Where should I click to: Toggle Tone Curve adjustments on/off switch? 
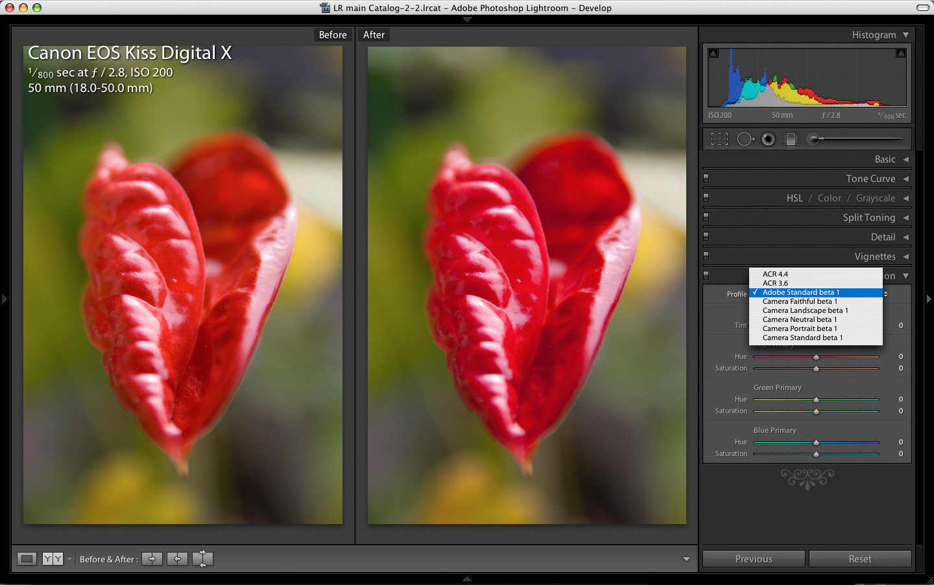(x=706, y=178)
